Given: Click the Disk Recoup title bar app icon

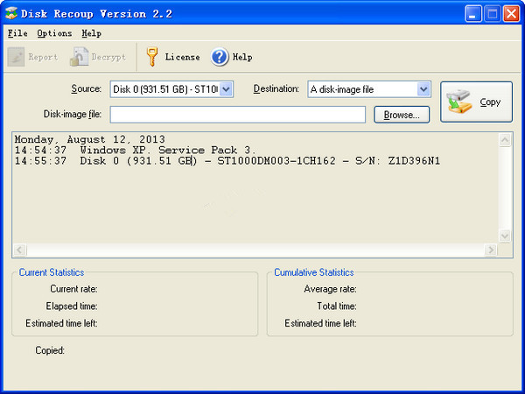Looking at the screenshot, I should pyautogui.click(x=11, y=13).
